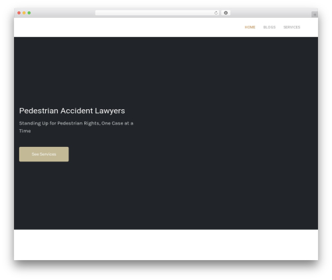Minimize the window with yellow button

pyautogui.click(x=24, y=13)
